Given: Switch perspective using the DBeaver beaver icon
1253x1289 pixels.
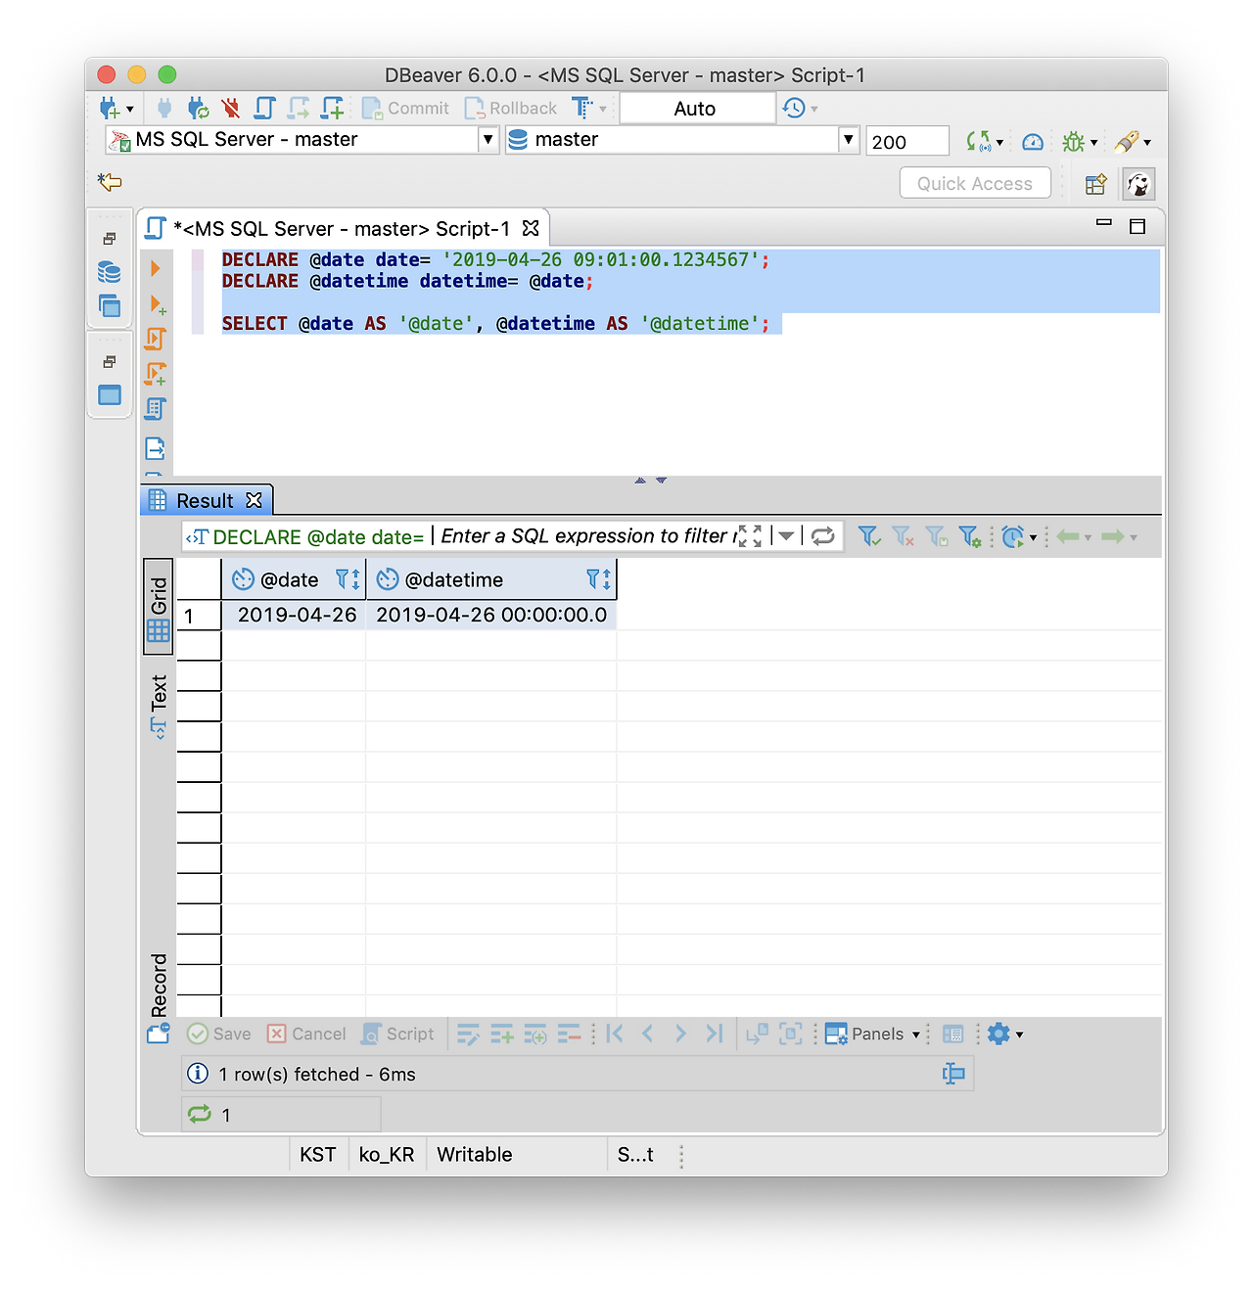Looking at the screenshot, I should [x=1137, y=183].
